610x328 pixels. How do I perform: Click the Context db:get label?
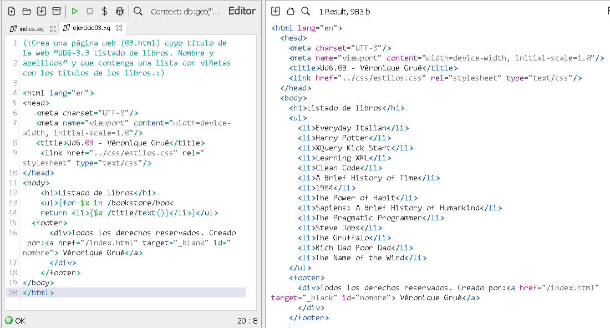[185, 11]
